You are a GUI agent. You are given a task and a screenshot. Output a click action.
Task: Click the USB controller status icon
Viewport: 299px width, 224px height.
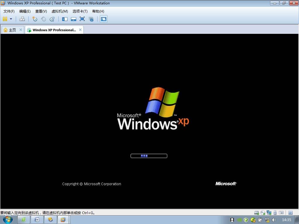click(x=275, y=213)
